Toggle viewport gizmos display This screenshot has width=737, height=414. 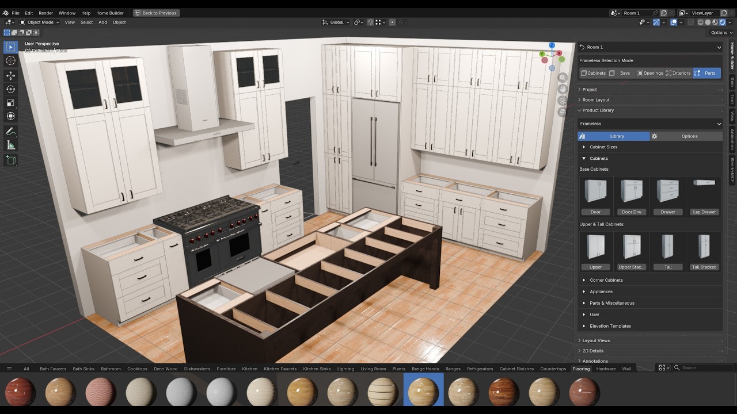(x=656, y=22)
